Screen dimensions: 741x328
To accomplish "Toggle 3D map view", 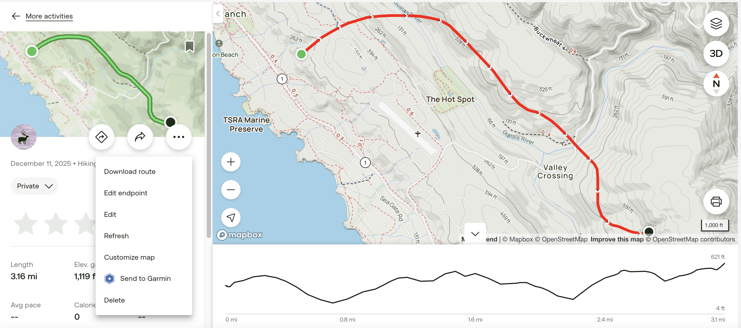I will [716, 54].
